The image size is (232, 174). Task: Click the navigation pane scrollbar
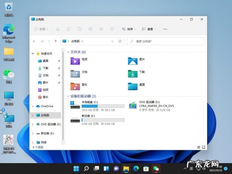[63, 96]
